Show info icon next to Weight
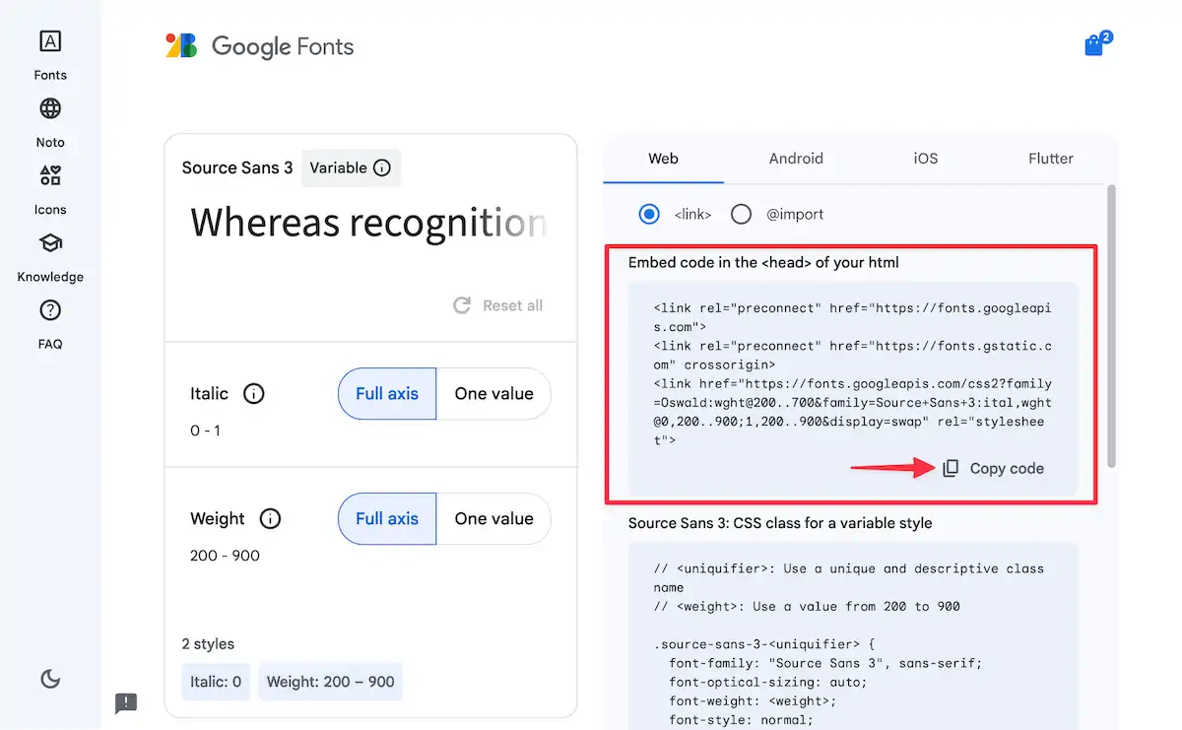The width and height of the screenshot is (1182, 730). 270,519
